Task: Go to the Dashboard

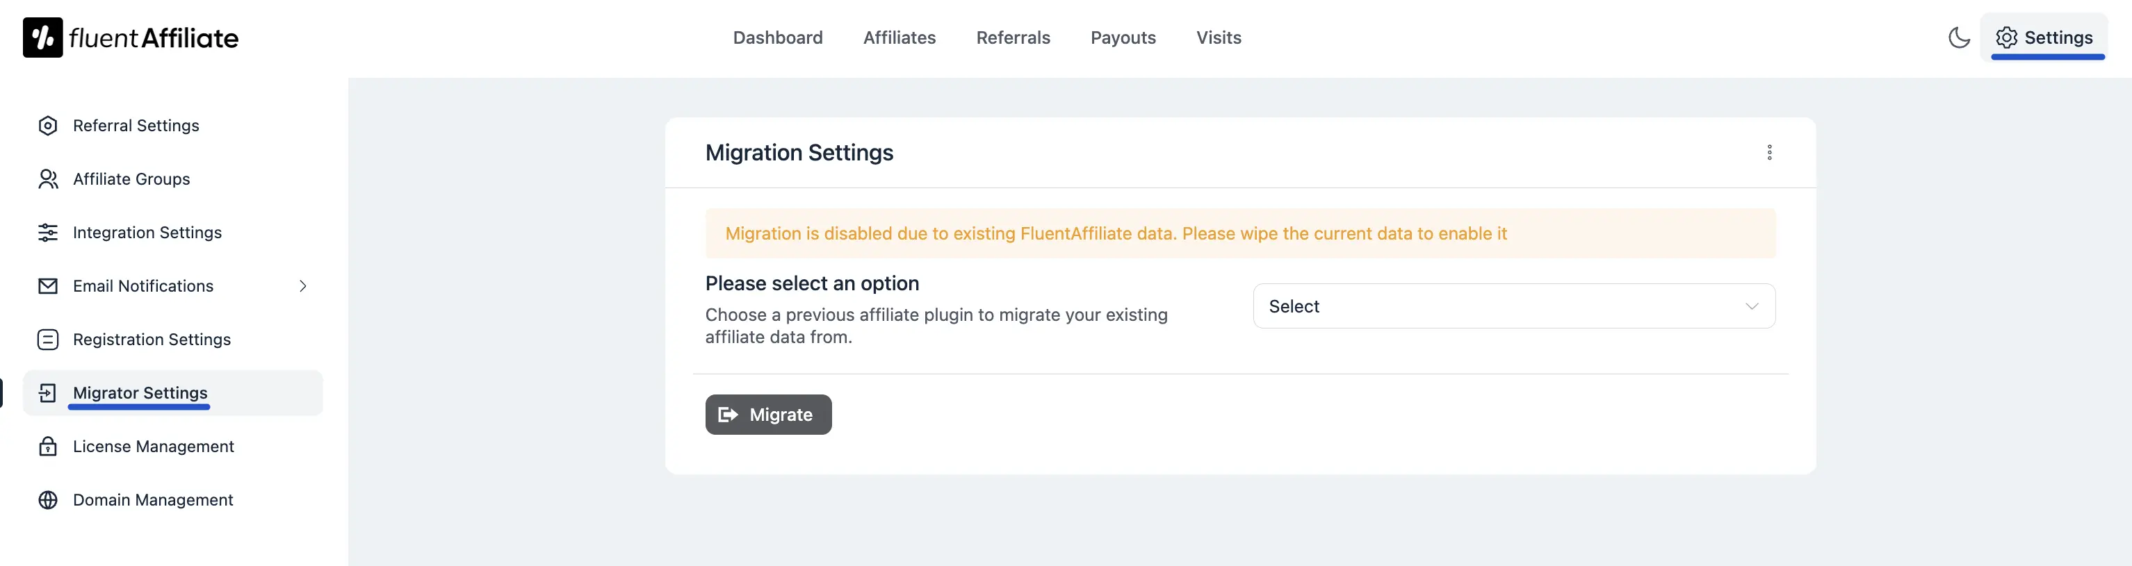Action: [x=777, y=38]
